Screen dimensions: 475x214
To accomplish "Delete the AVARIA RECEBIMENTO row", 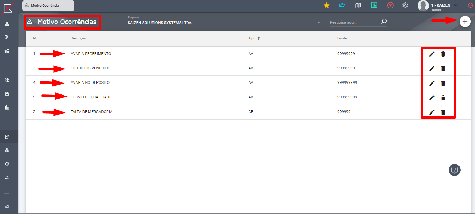I will click(x=443, y=54).
